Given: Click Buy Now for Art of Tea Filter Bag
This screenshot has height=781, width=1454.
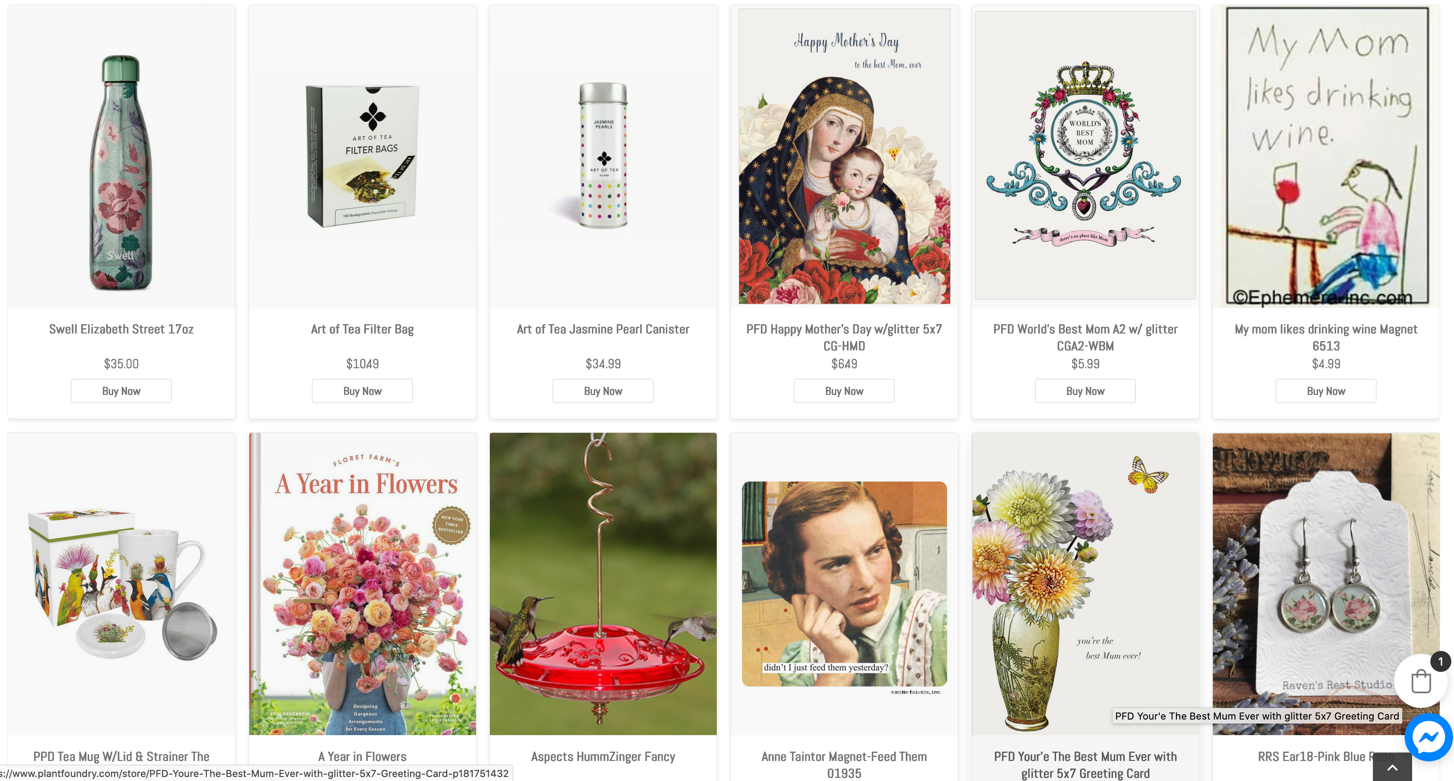Looking at the screenshot, I should coord(362,391).
